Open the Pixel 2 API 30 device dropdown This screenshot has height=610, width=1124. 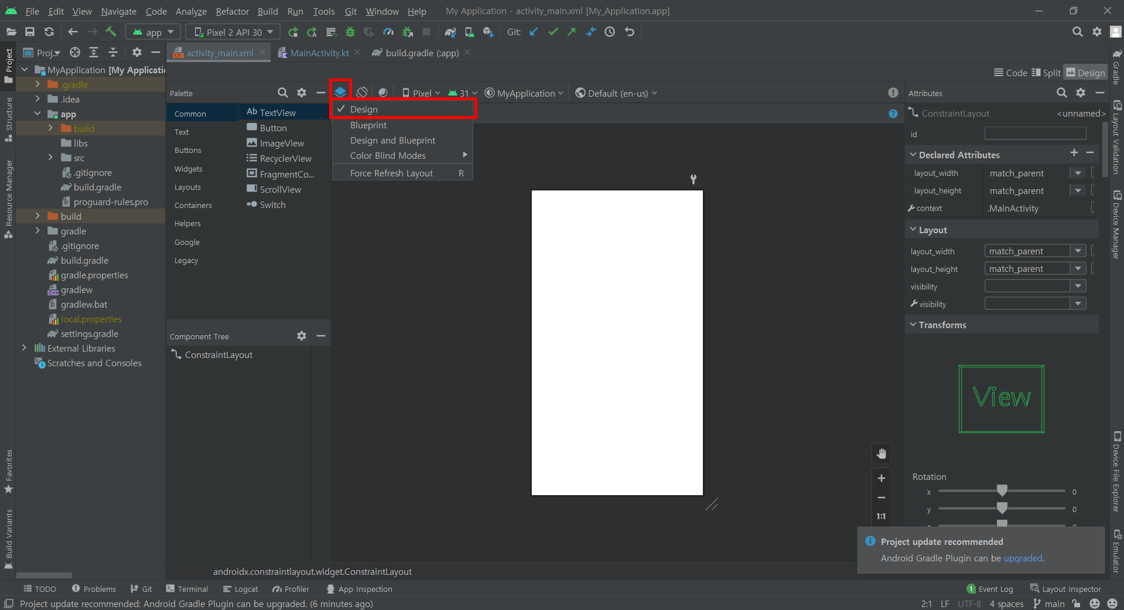pos(233,32)
